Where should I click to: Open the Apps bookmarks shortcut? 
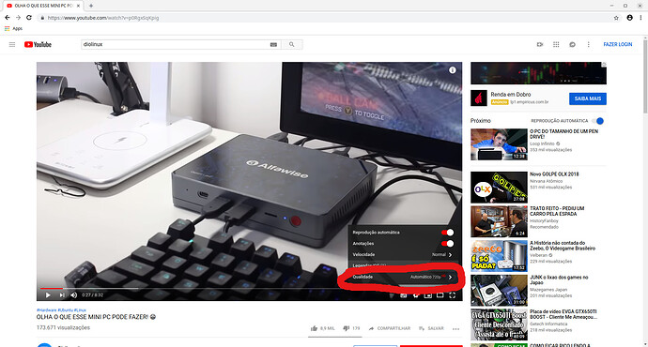[13, 28]
